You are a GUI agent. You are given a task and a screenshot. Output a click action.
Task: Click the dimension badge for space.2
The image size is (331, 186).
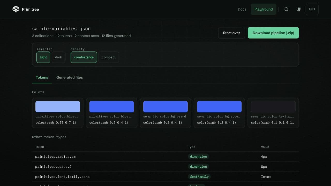pos(198,167)
